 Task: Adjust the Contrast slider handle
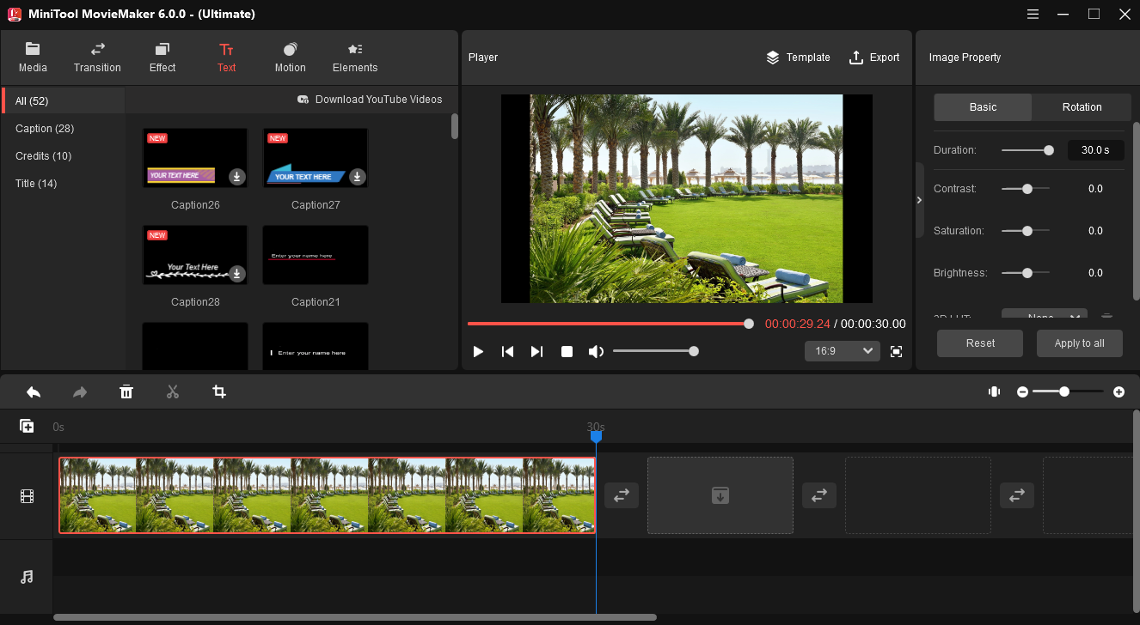tap(1027, 189)
